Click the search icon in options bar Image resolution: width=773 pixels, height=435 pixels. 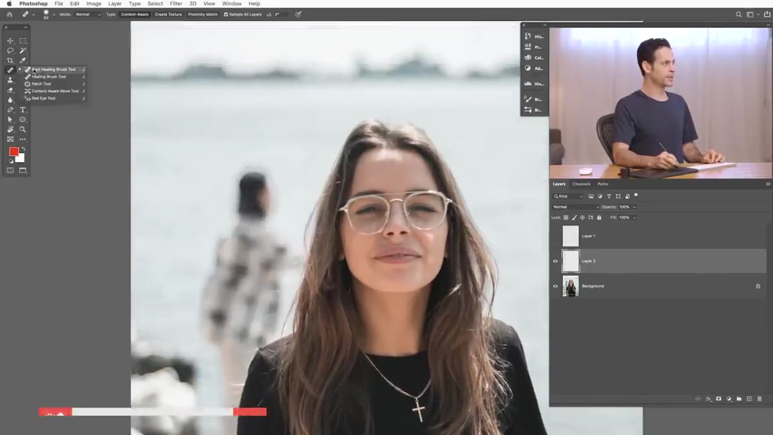click(x=739, y=14)
